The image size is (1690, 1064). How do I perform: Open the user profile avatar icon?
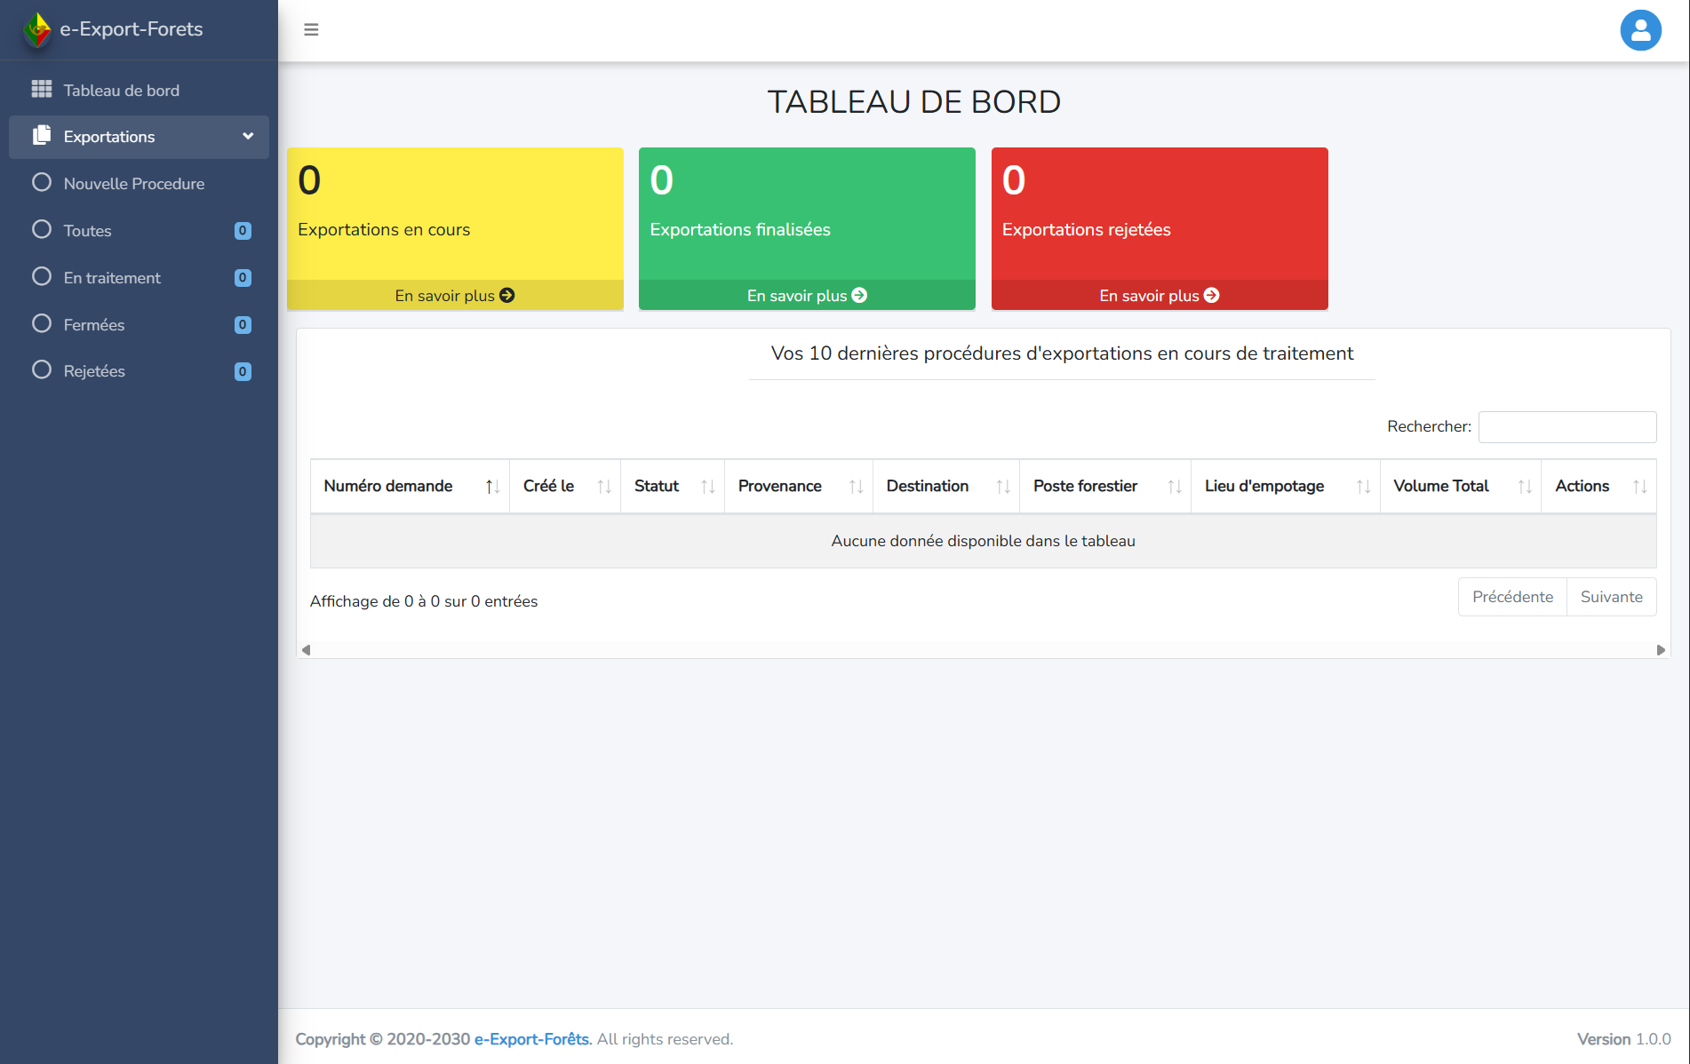click(x=1640, y=29)
